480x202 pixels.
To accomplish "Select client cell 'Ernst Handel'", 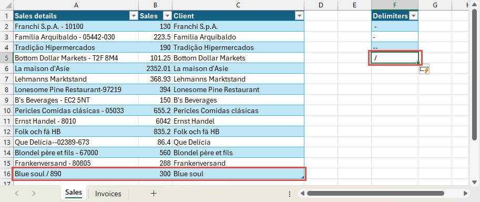I will click(238, 121).
